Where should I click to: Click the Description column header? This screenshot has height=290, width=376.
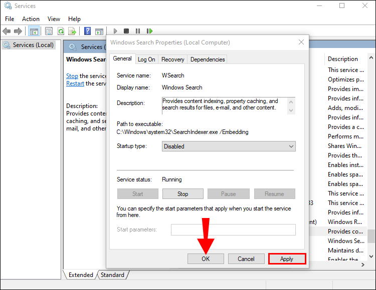tap(343, 59)
